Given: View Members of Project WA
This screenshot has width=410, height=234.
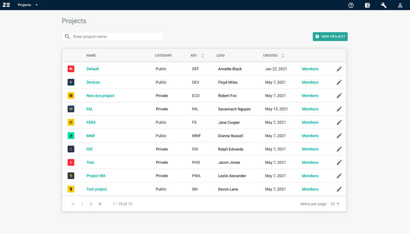Looking at the screenshot, I should coord(310,176).
